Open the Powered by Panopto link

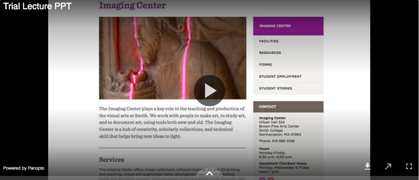click(x=24, y=168)
